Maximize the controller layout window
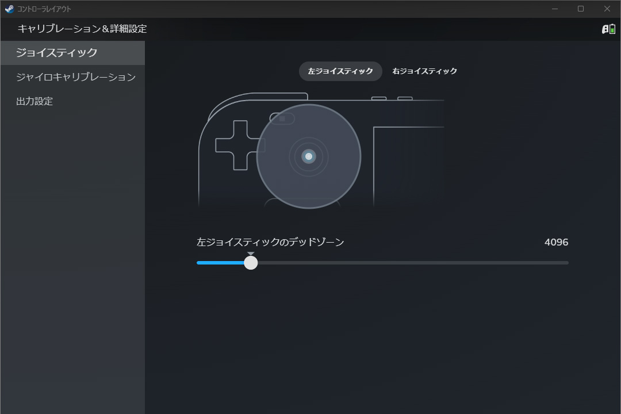The image size is (621, 414). 581,9
